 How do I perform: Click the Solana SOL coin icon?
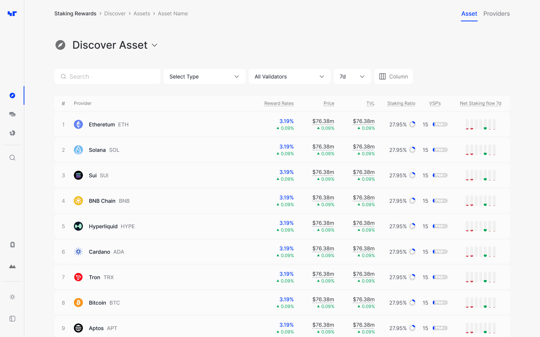point(78,150)
